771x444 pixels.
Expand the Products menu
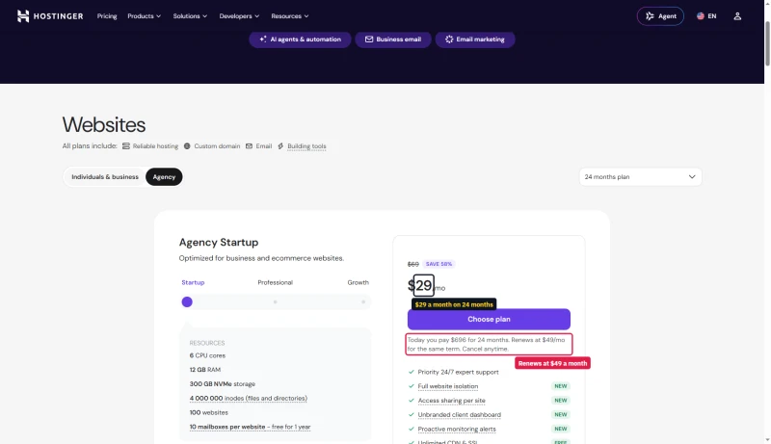(x=144, y=16)
